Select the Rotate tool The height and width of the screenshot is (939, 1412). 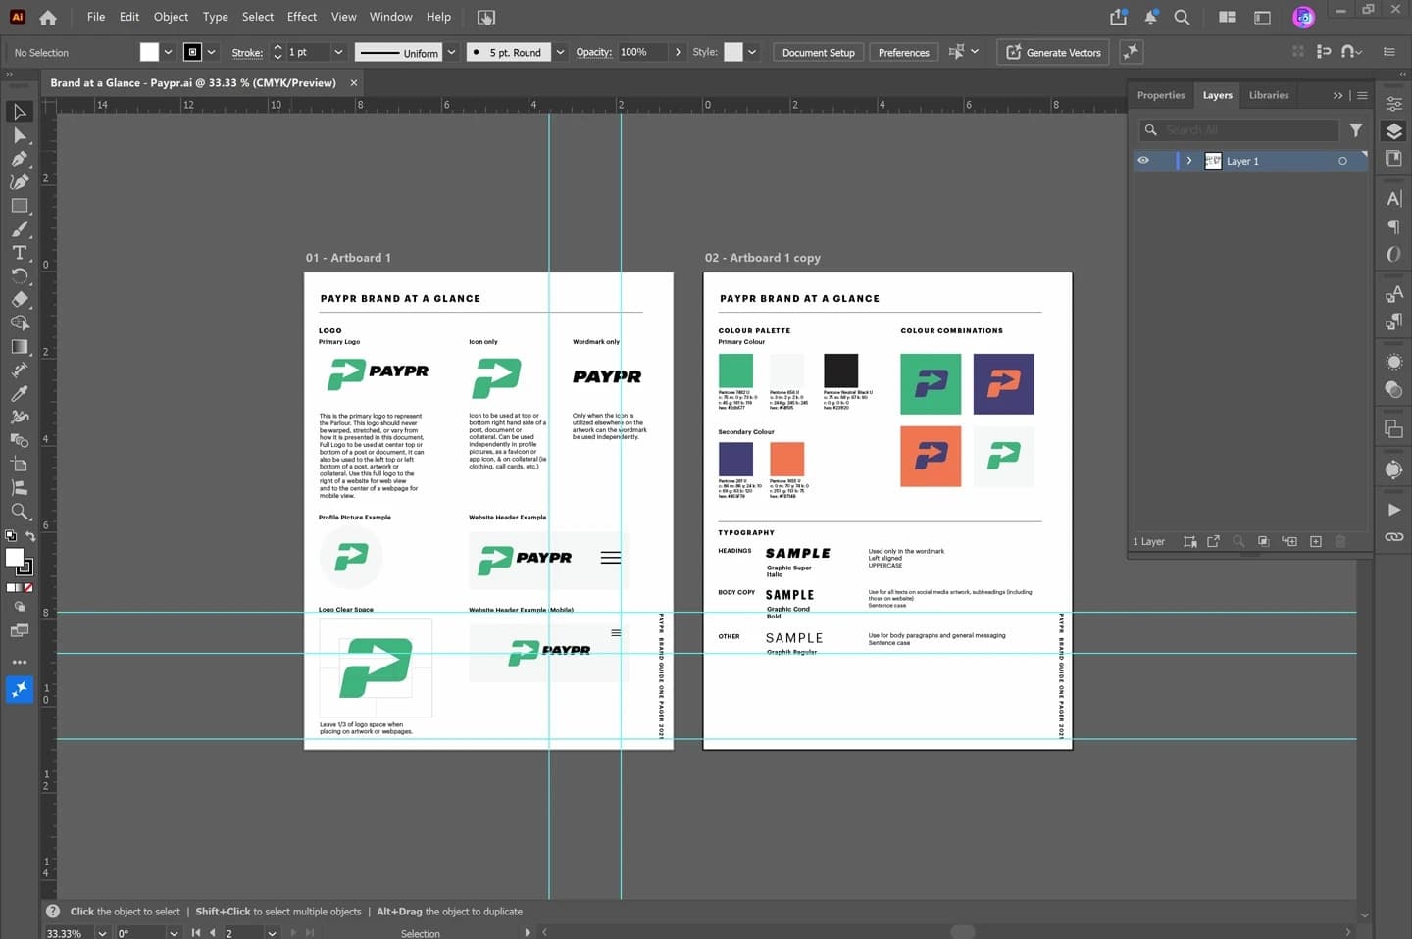coord(19,276)
